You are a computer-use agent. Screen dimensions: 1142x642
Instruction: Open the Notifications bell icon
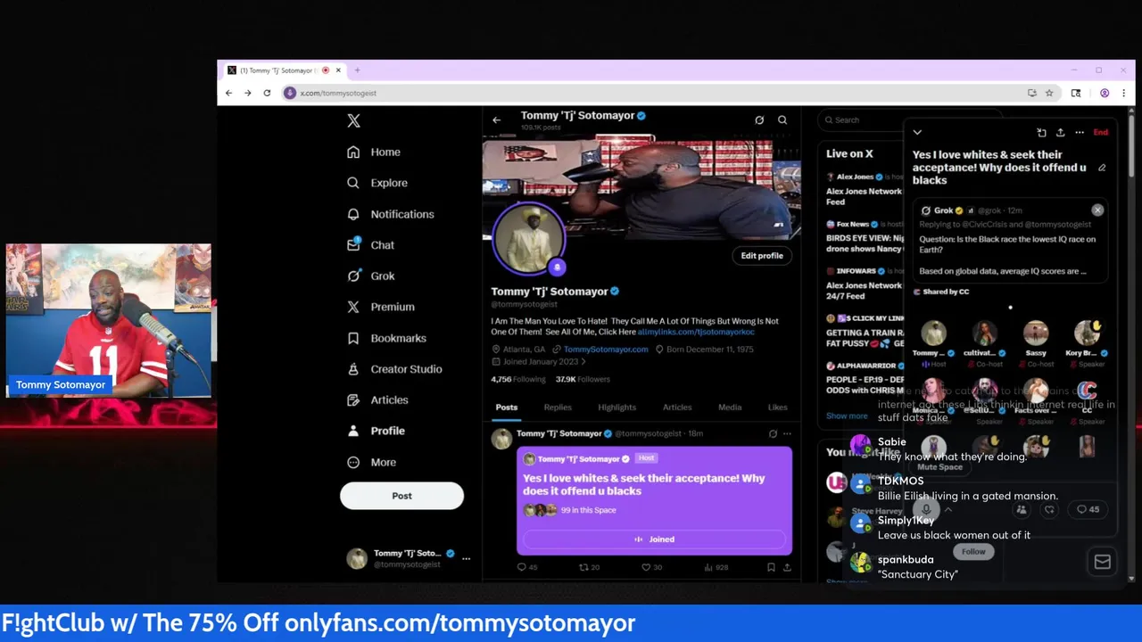[x=353, y=214]
